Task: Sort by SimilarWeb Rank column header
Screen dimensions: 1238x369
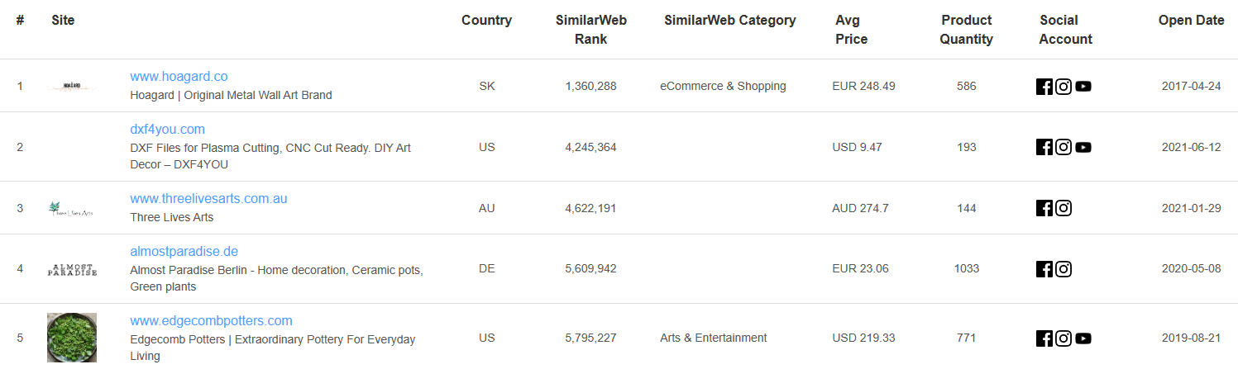Action: (590, 29)
